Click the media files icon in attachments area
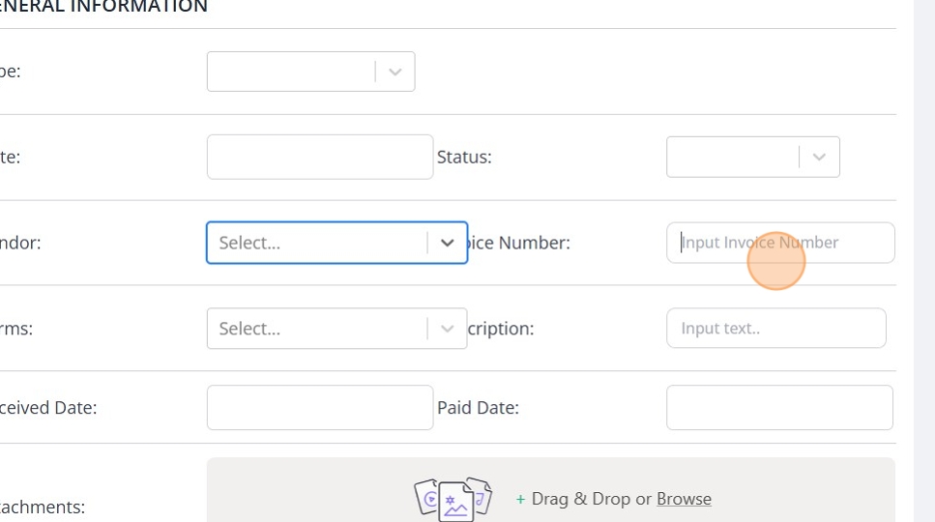The image size is (935, 522). click(x=453, y=499)
